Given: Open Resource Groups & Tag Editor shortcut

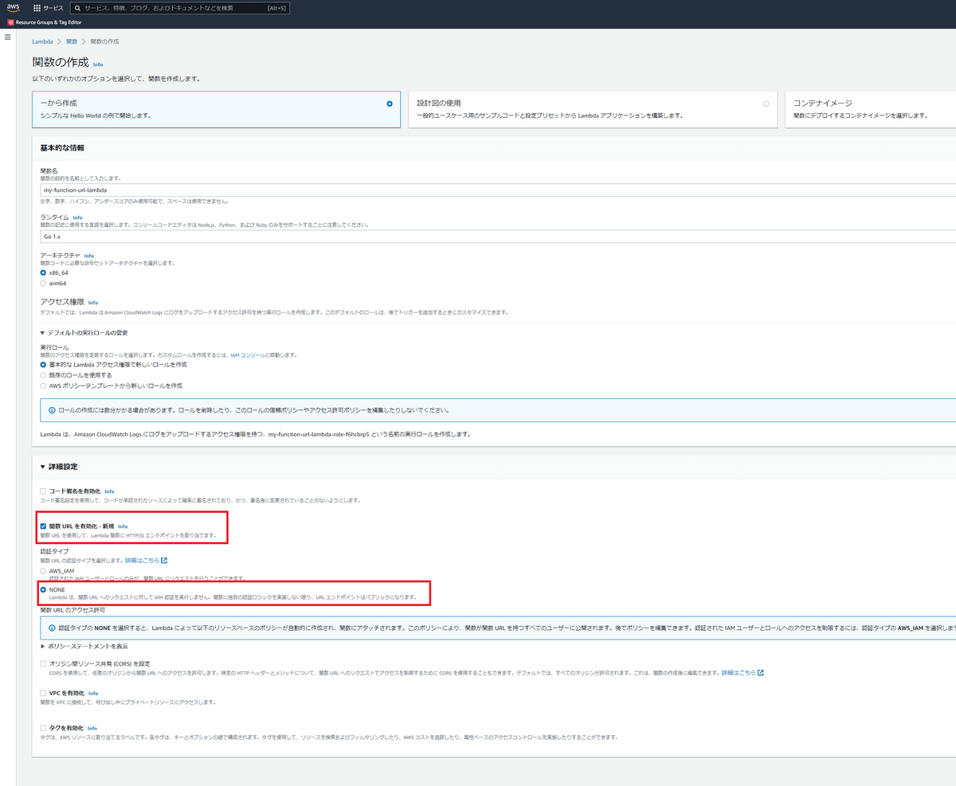Looking at the screenshot, I should pos(44,22).
